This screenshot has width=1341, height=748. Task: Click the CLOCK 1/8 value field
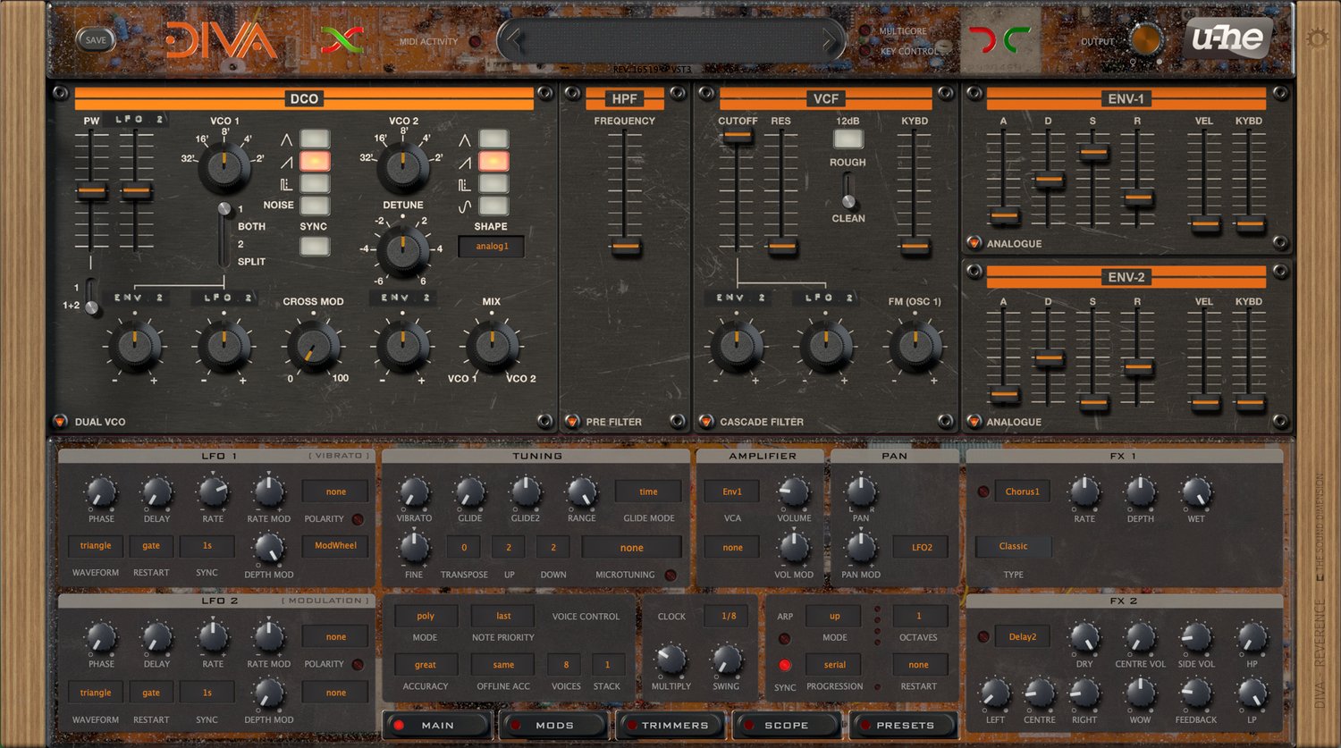click(x=729, y=616)
